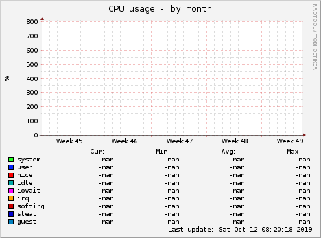Click the 700 y-axis value
This screenshot has width=321, height=238.
[32, 36]
